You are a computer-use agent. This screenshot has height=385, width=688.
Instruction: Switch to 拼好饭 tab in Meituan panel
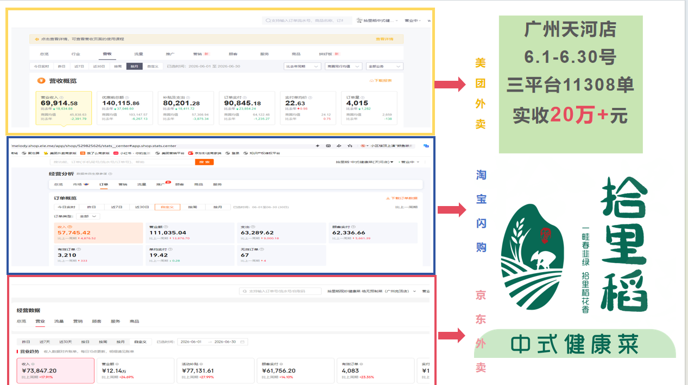326,54
